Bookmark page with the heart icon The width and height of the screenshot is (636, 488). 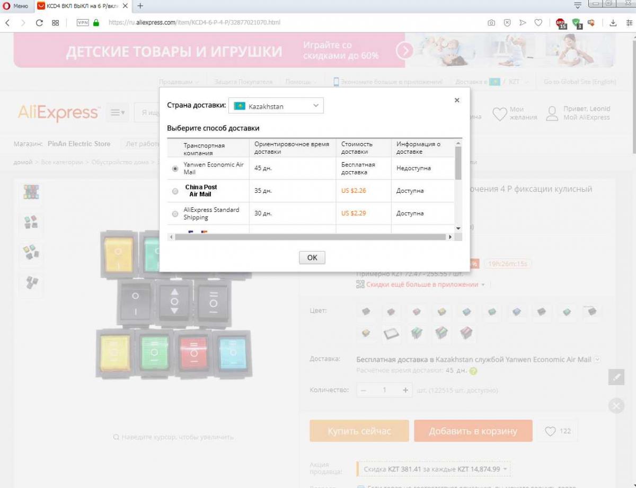(x=538, y=23)
